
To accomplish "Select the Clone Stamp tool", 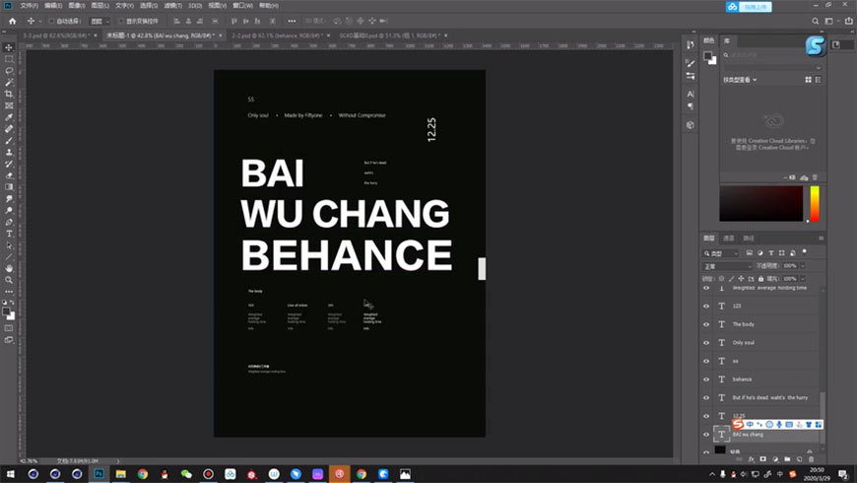I will pos(9,152).
